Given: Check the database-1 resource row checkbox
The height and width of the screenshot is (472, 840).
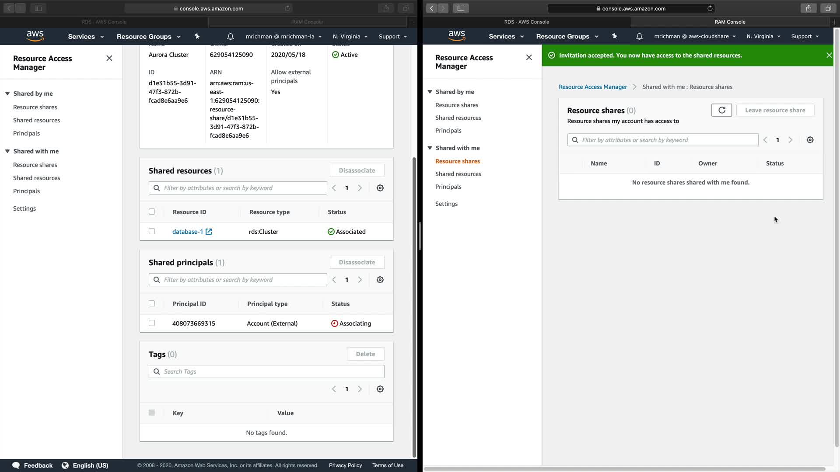Looking at the screenshot, I should [x=152, y=231].
